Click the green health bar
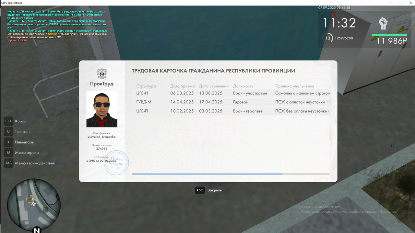This screenshot has height=233, width=415. [389, 35]
